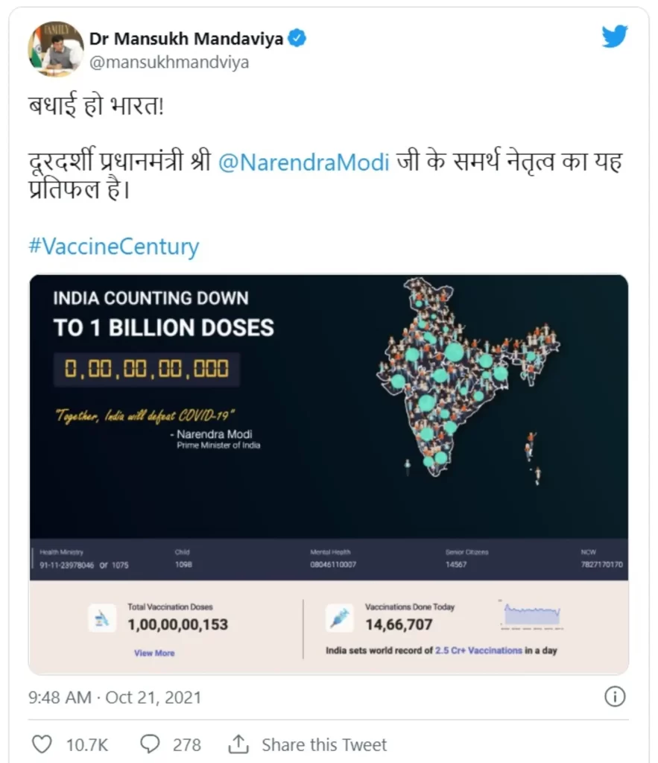This screenshot has height=763, width=658.
Task: Click the 10.7K likes count
Action: [88, 744]
